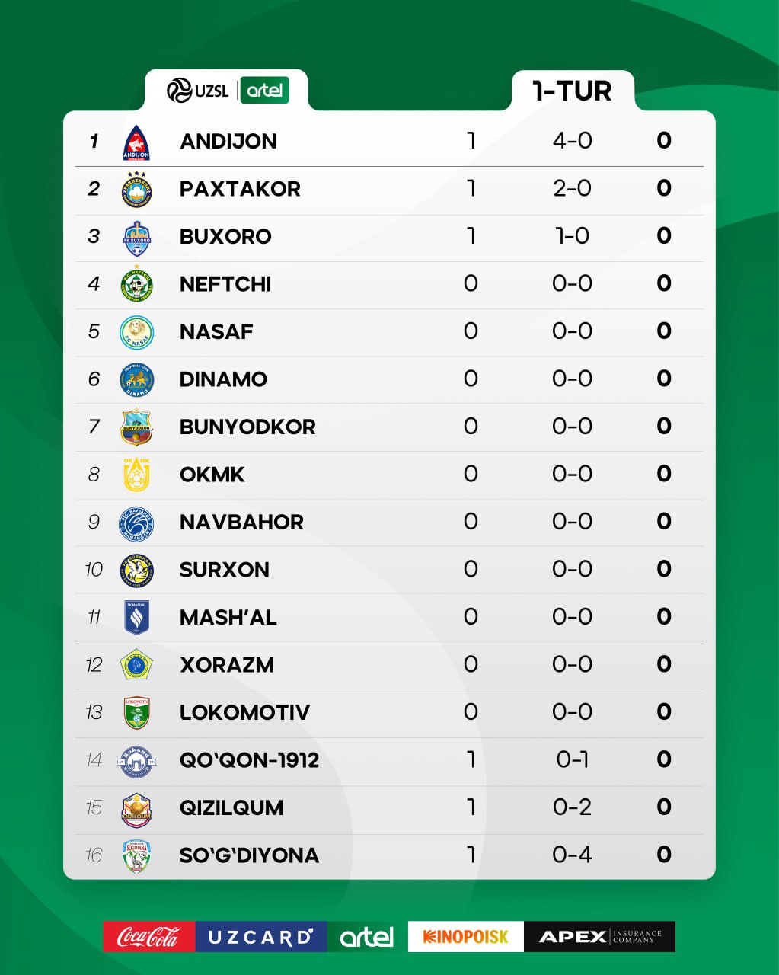
Task: Click the SO'G'DIYONA team name
Action: point(249,855)
